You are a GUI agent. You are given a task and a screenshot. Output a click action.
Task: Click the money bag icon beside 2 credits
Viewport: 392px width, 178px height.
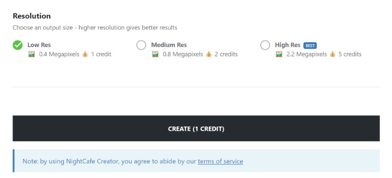208,54
